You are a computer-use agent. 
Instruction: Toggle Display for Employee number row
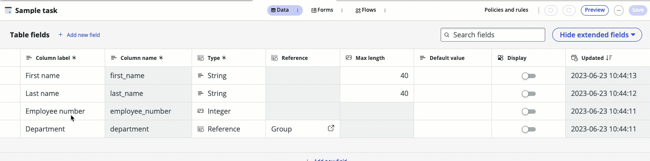pyautogui.click(x=529, y=112)
